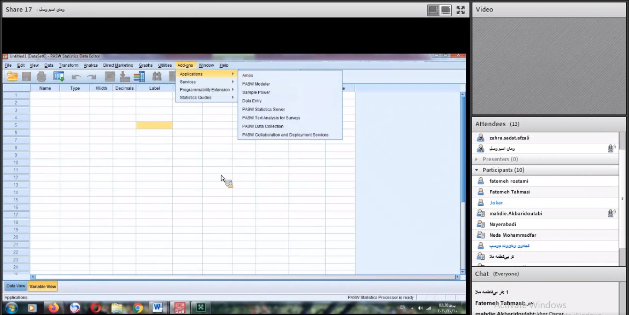The width and height of the screenshot is (629, 315).
Task: Select the highlighted Label cell in row 5
Action: click(x=154, y=125)
